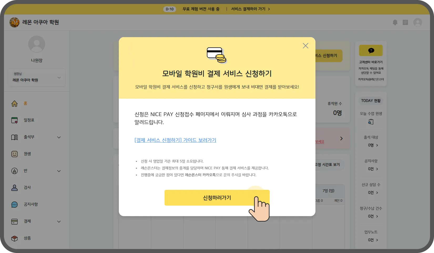This screenshot has height=253, width=434.
Task: Click the person icon for 강사
Action: click(x=14, y=188)
